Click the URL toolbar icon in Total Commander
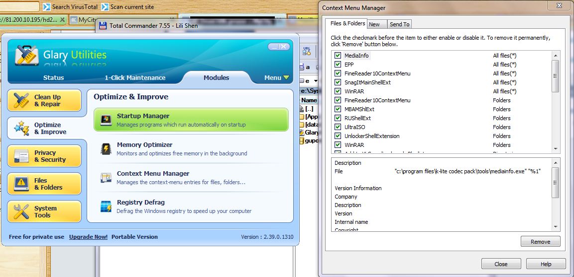The height and width of the screenshot is (277, 574). pos(307,51)
